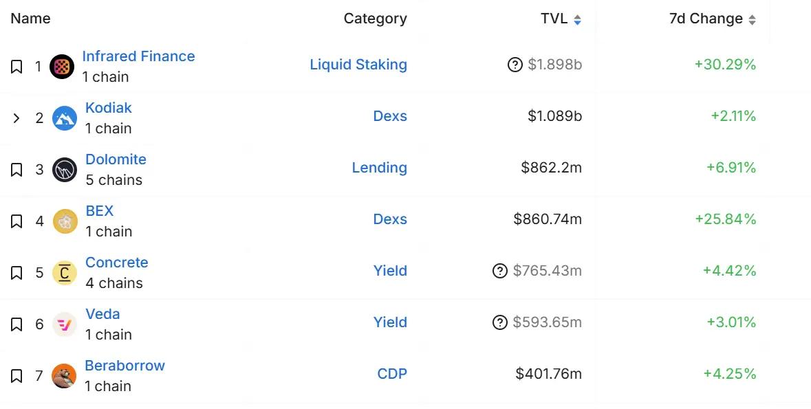This screenshot has height=409, width=811.
Task: Open the Beraborrow protocol link
Action: click(x=125, y=366)
